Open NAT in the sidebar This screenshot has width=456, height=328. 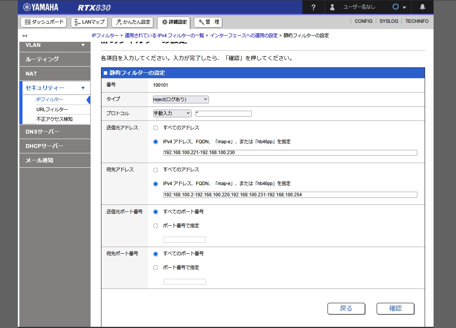click(55, 74)
